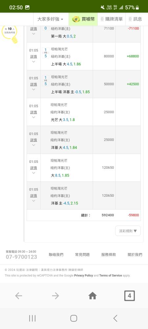Open the 聯絡我們 footer link
The width and height of the screenshot is (148, 329).
click(x=56, y=255)
